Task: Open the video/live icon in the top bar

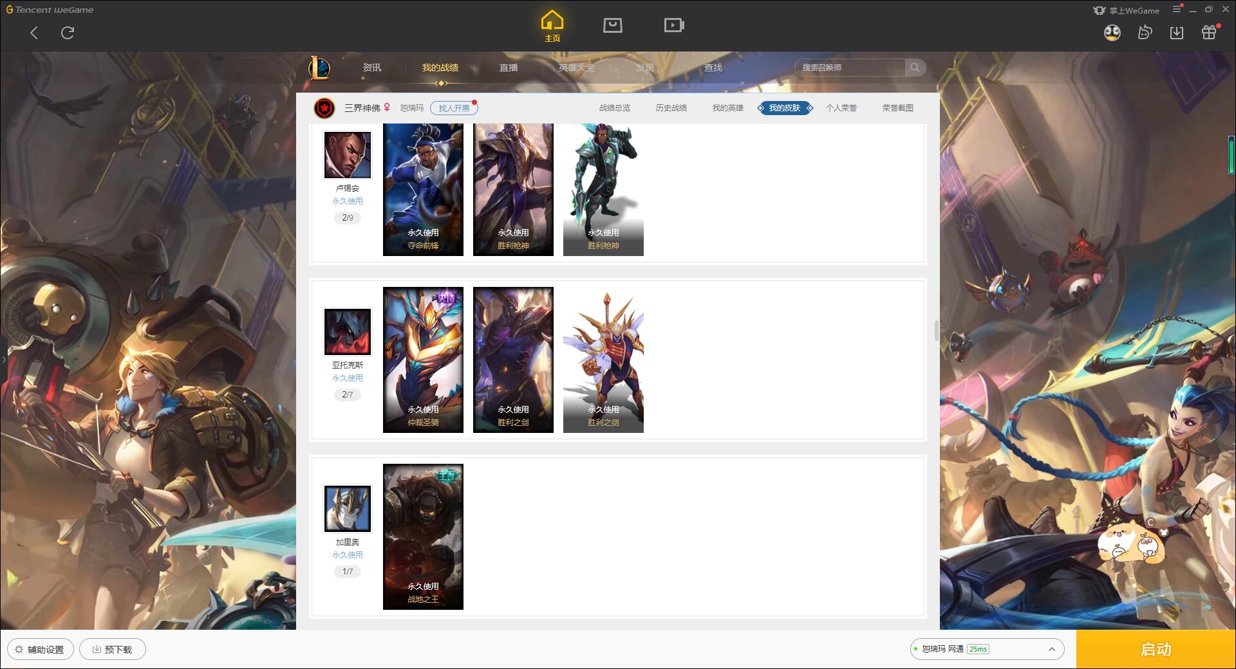Action: pyautogui.click(x=674, y=25)
